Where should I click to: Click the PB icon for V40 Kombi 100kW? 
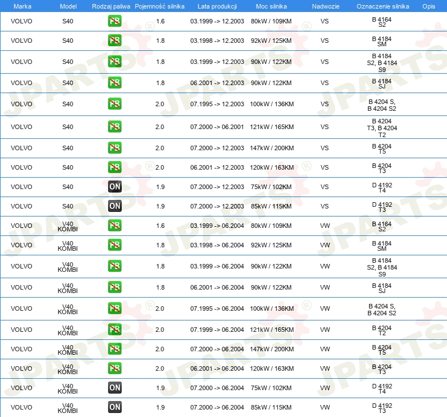(114, 308)
